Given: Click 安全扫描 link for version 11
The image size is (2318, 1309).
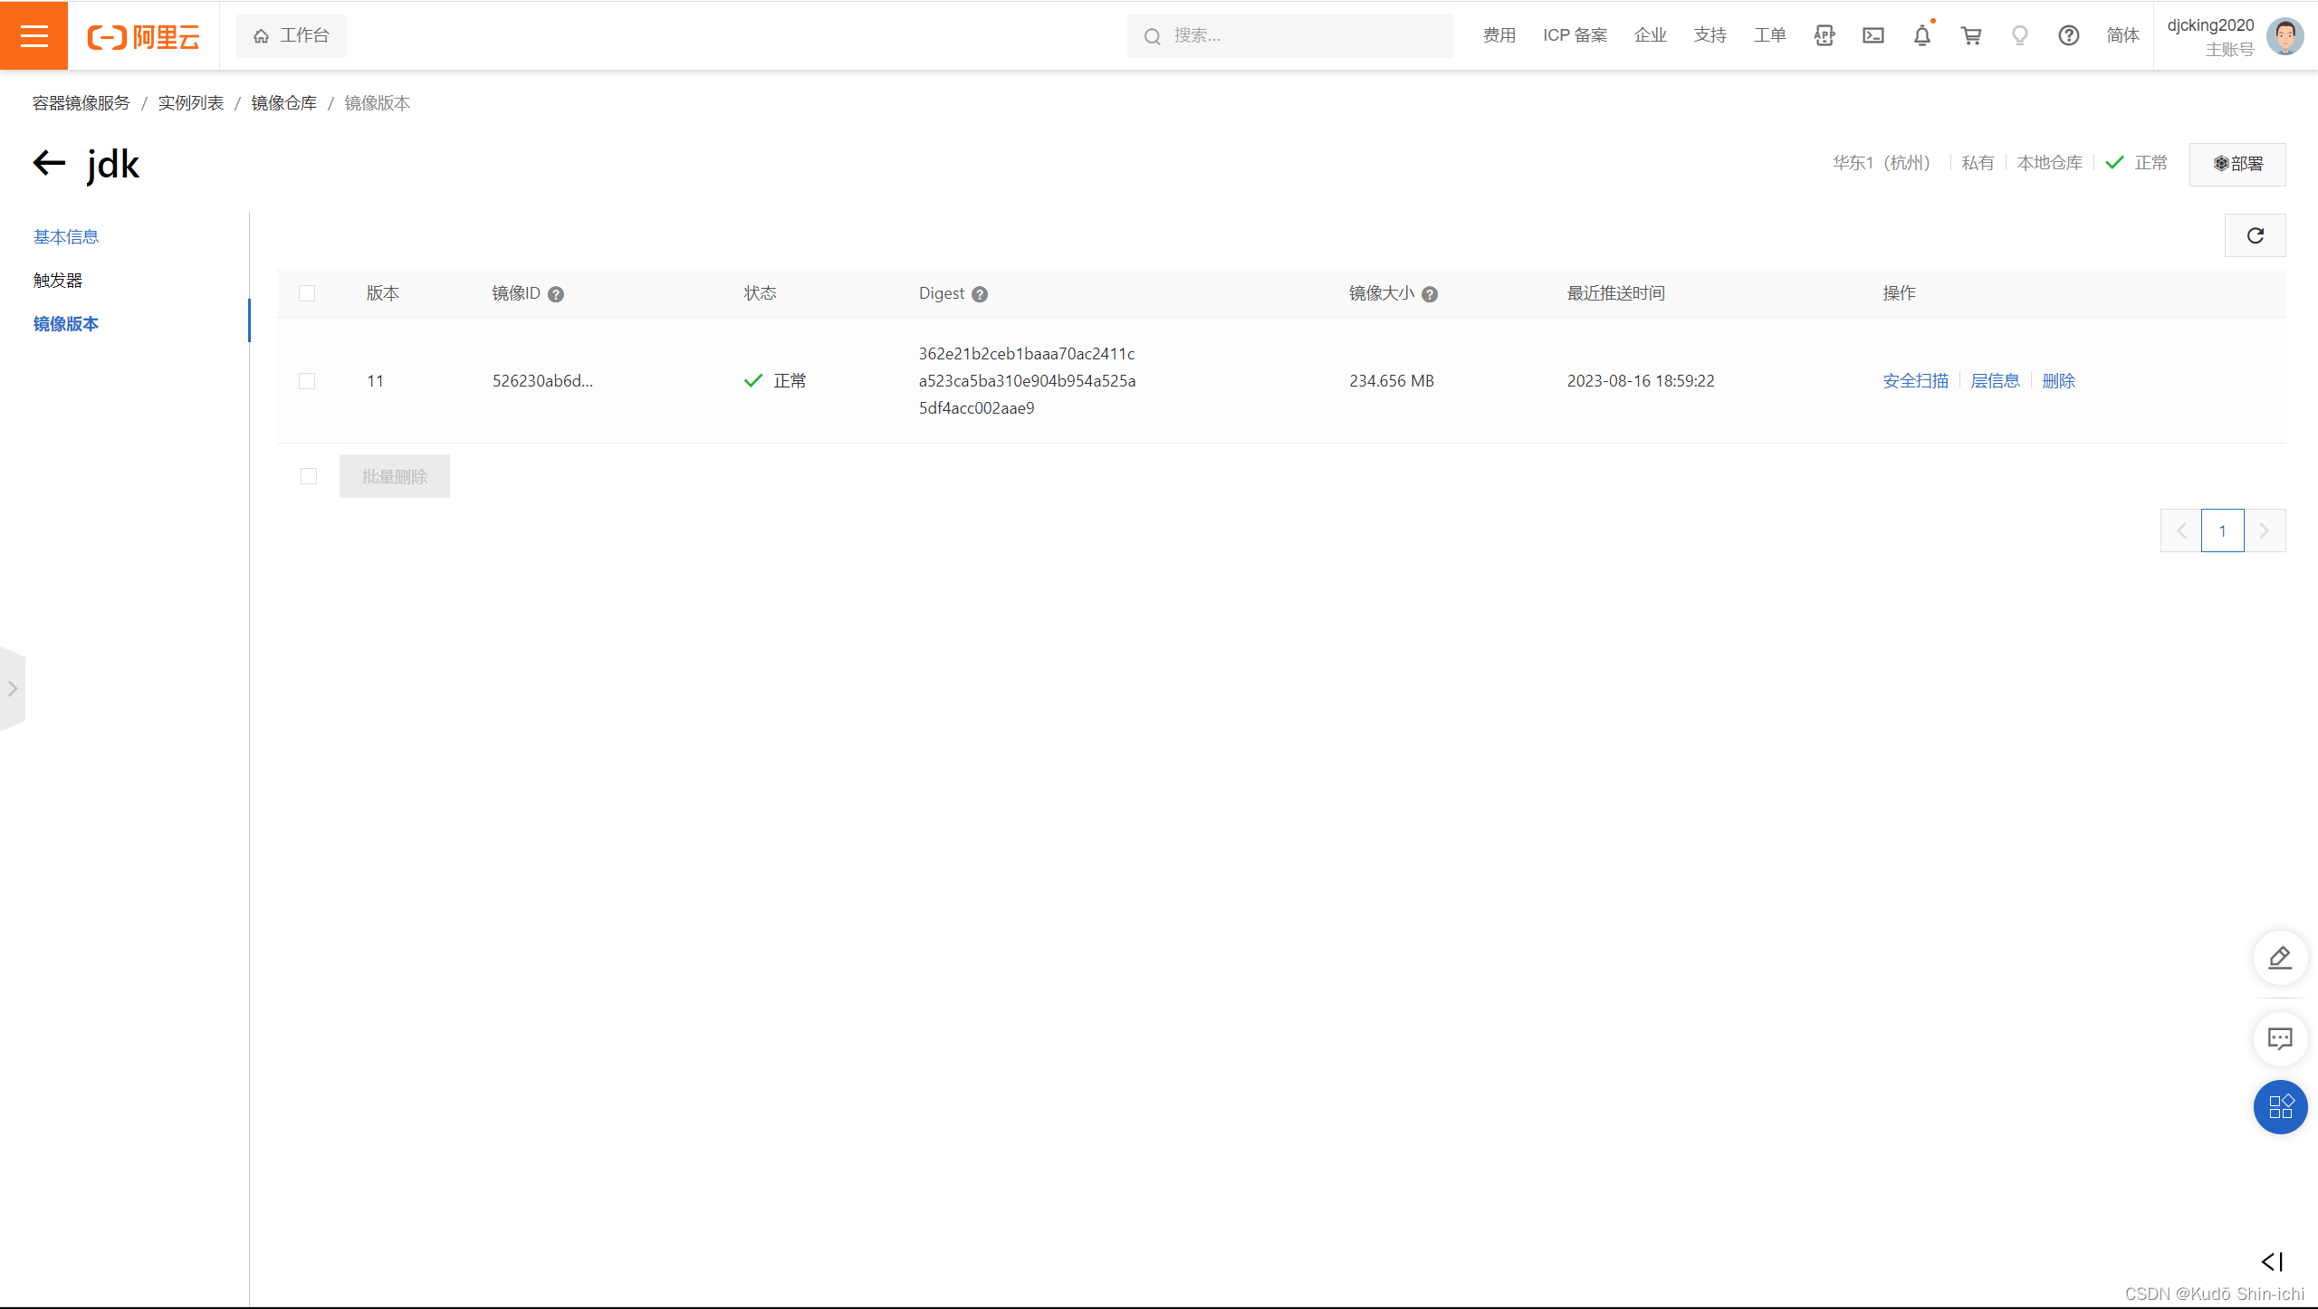Looking at the screenshot, I should point(1915,381).
